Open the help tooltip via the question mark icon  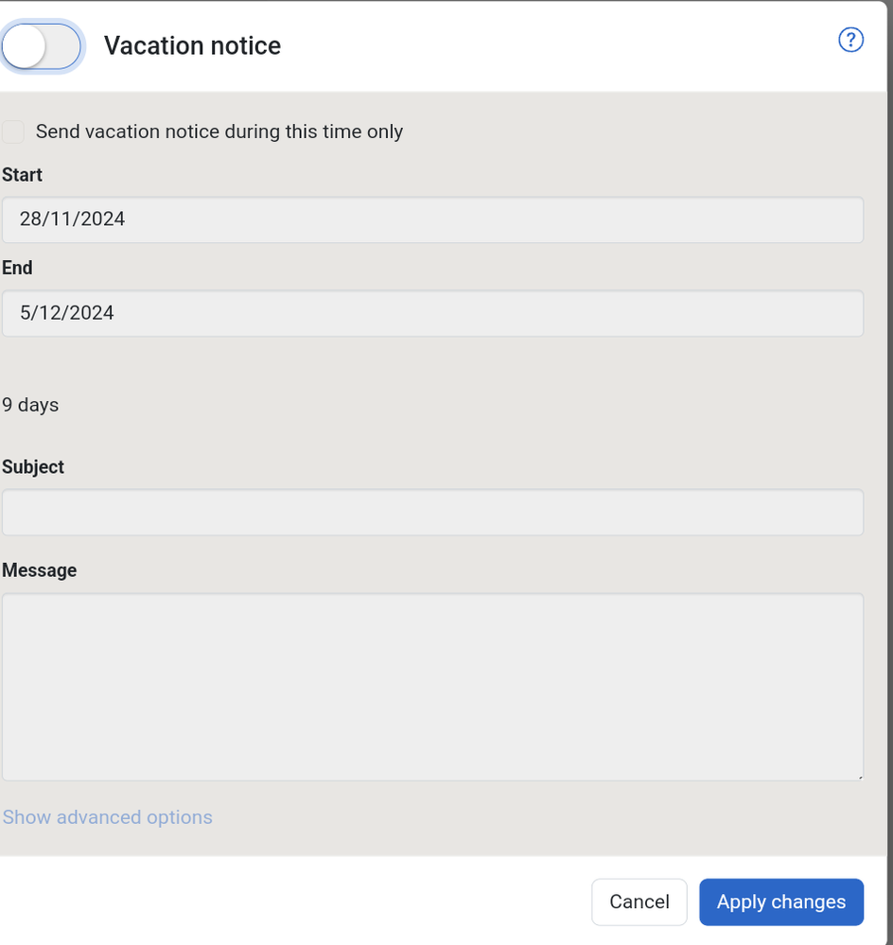point(850,40)
